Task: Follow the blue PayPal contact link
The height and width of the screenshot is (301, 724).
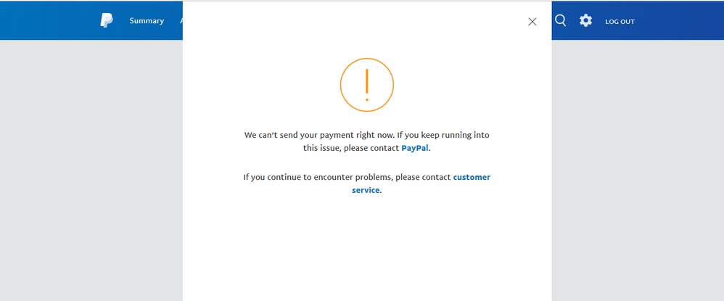Action: 415,149
